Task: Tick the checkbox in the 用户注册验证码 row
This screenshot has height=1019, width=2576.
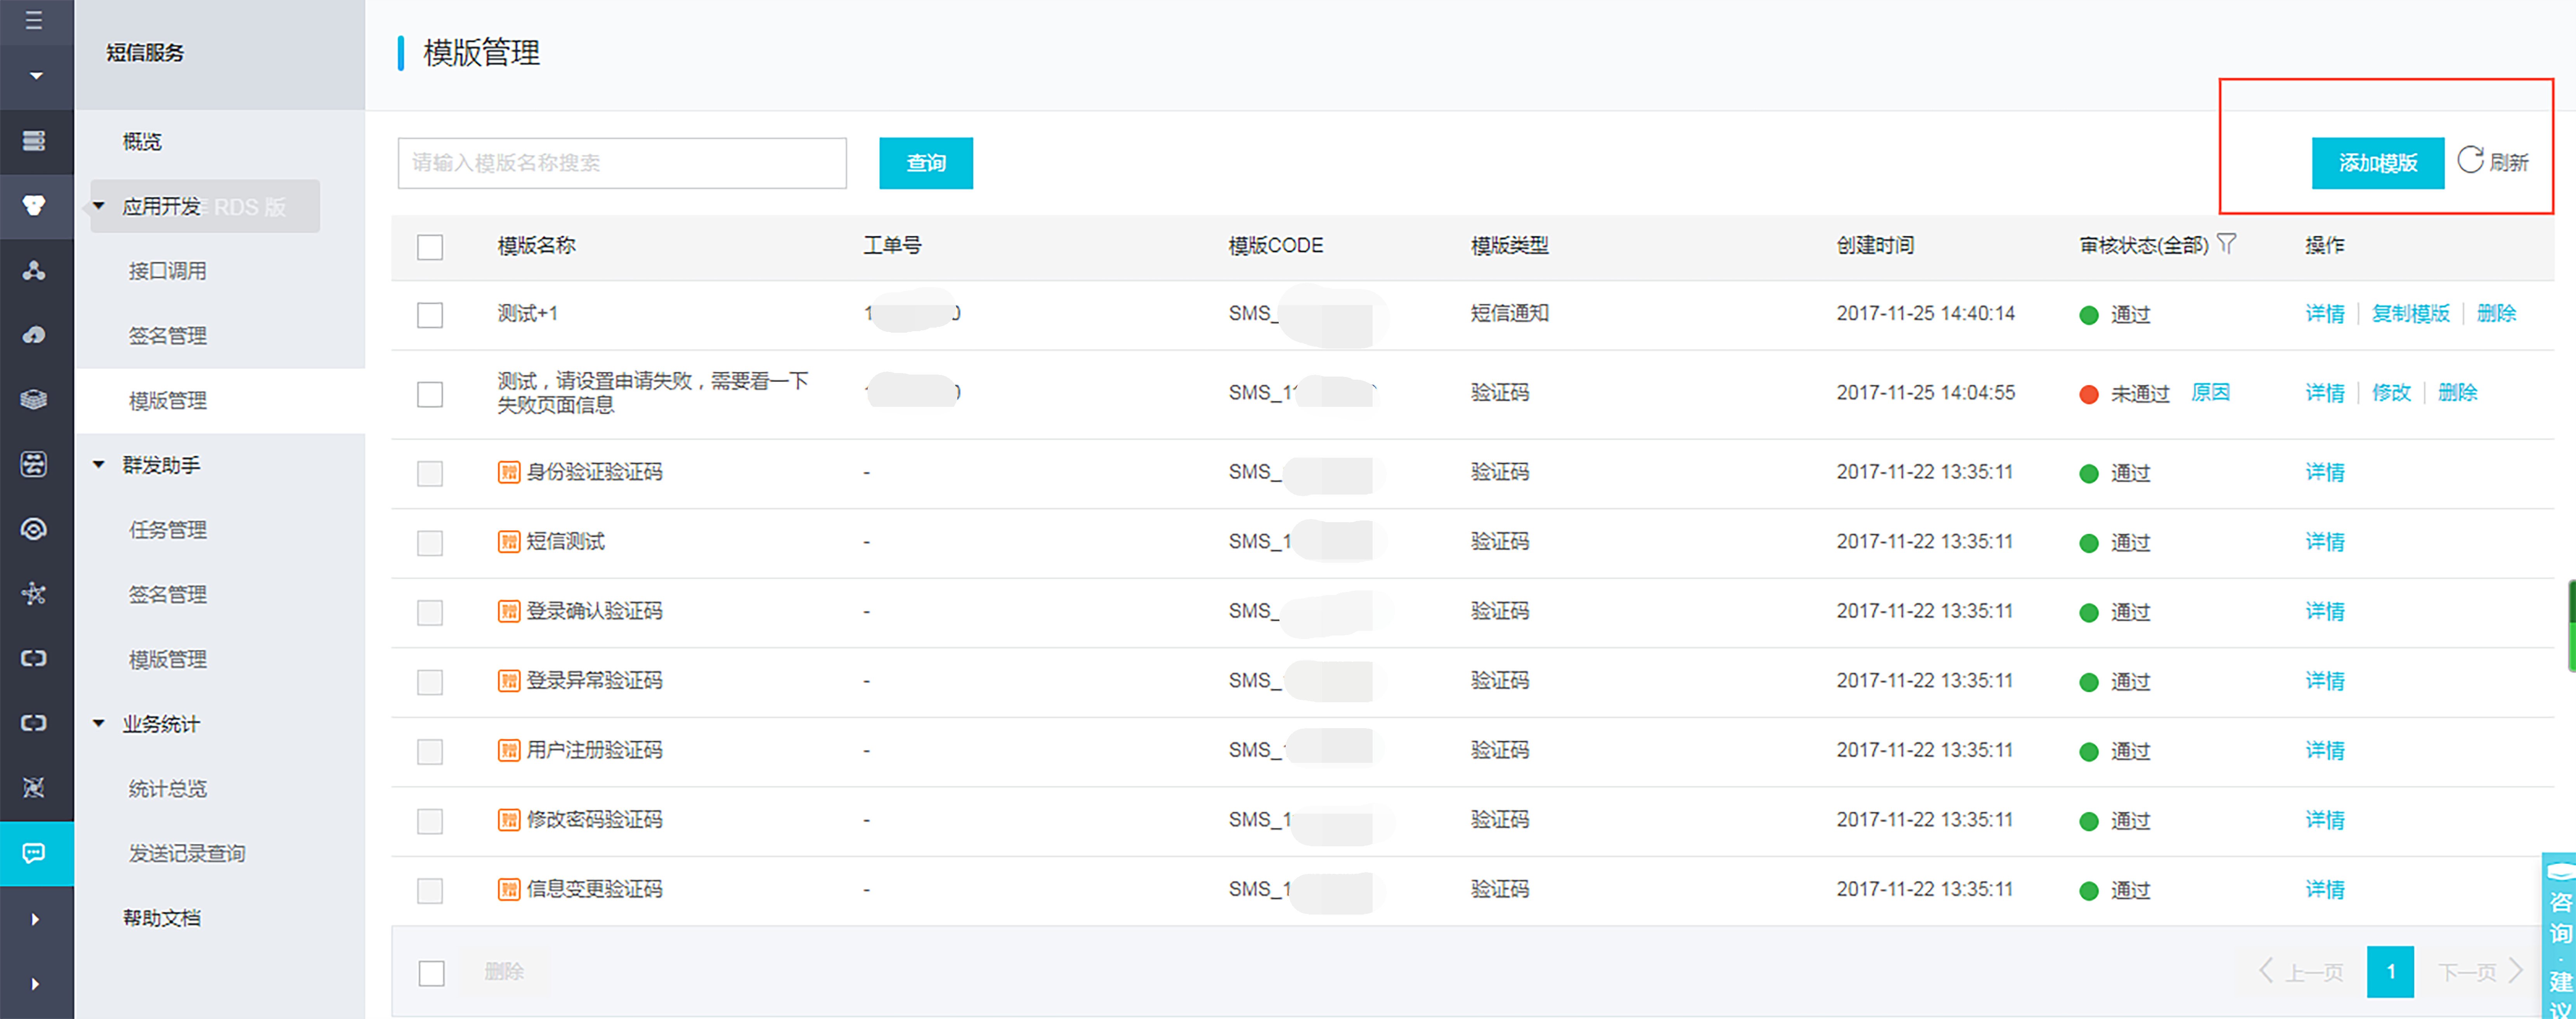Action: (430, 751)
